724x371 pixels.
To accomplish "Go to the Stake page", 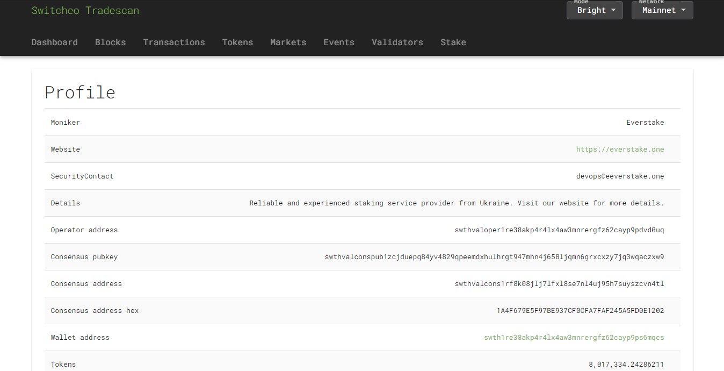I will pyautogui.click(x=453, y=42).
